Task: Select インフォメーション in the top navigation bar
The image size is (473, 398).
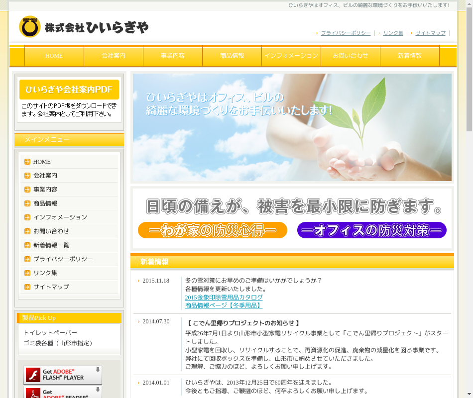Action: [291, 56]
